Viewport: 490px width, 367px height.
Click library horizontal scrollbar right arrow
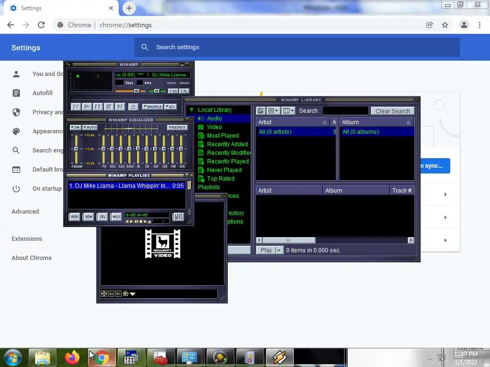click(x=411, y=240)
